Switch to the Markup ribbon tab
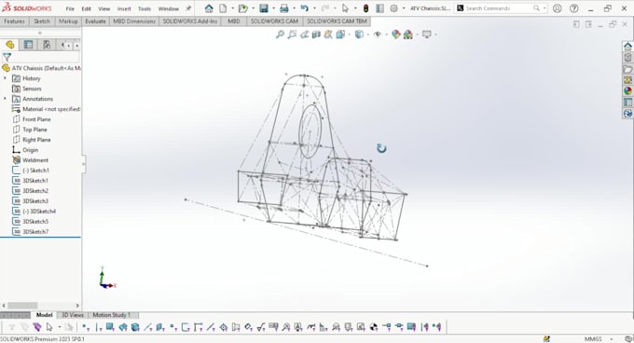Viewport: 634px width, 343px height. pos(68,21)
